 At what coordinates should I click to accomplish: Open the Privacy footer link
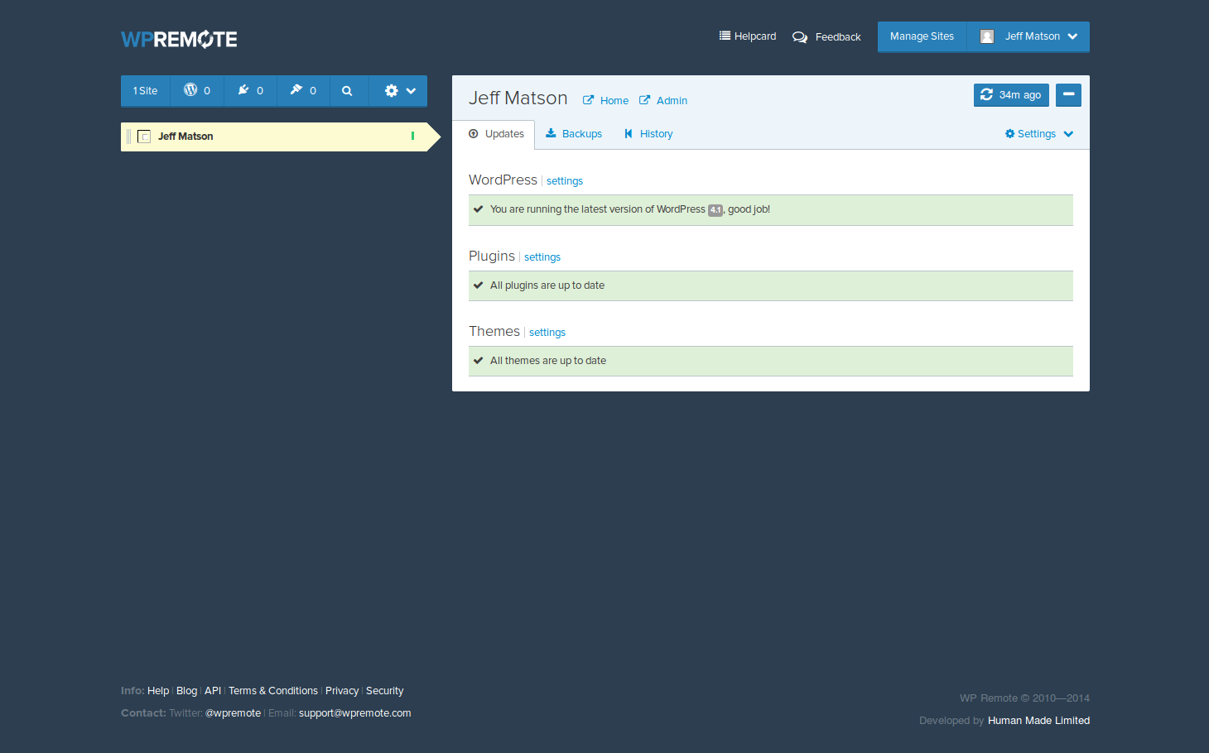pyautogui.click(x=342, y=691)
